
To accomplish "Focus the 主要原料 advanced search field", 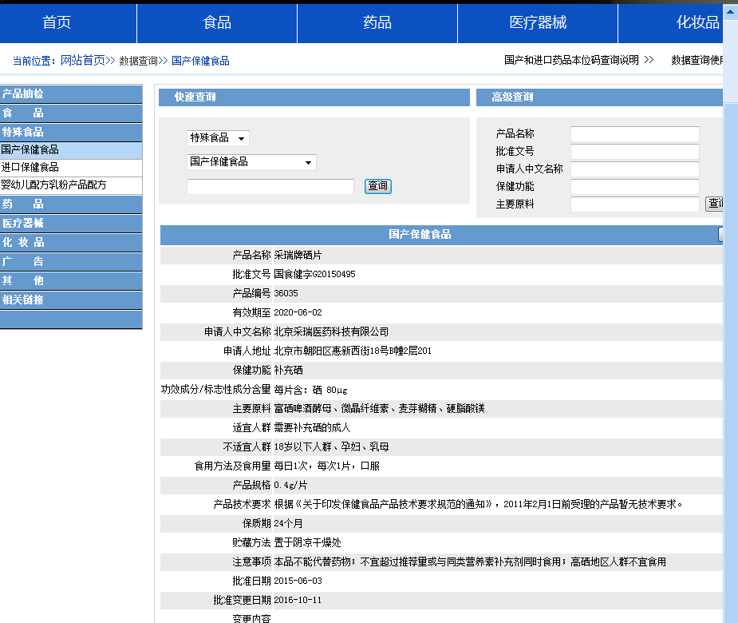I will click(635, 204).
